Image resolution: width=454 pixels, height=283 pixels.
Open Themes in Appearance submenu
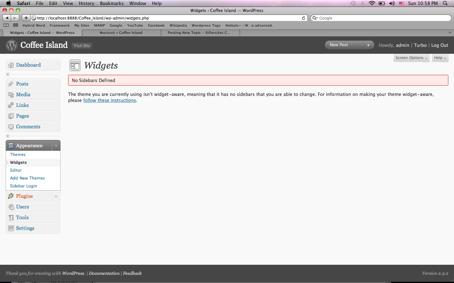coord(18,155)
